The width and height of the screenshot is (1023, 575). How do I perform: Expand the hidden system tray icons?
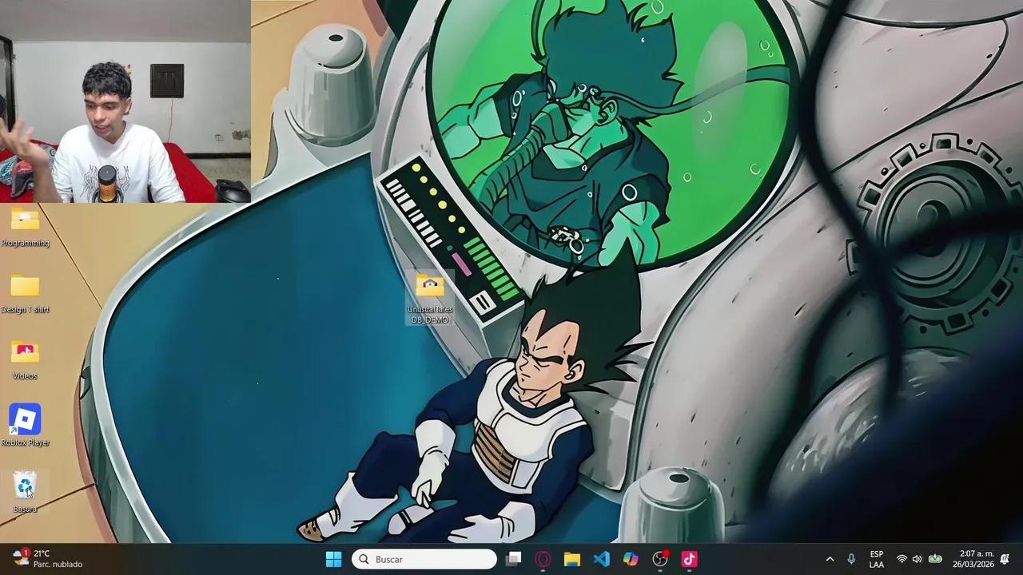click(830, 559)
